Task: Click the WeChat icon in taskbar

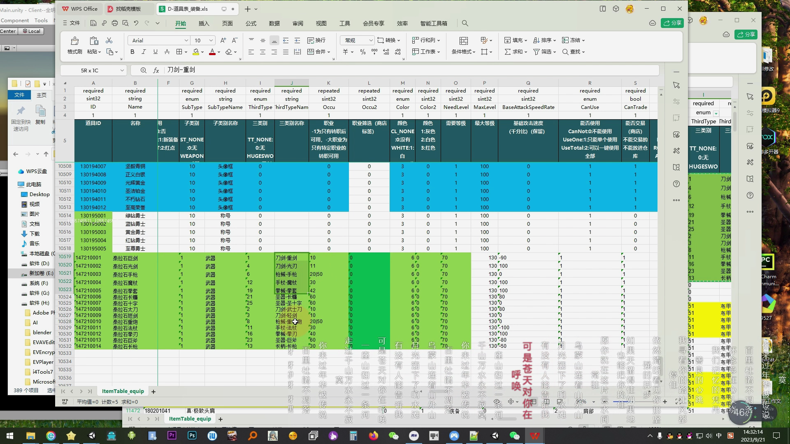Action: coord(393,436)
